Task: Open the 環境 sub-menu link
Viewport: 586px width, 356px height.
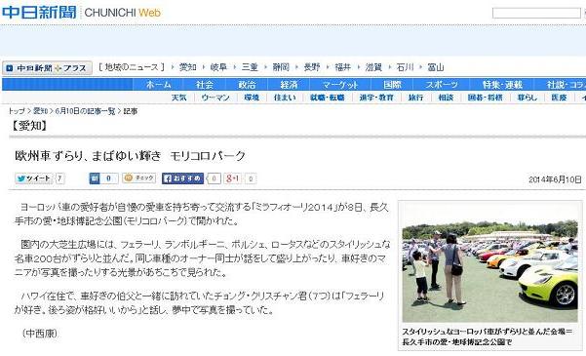Action: (x=252, y=98)
